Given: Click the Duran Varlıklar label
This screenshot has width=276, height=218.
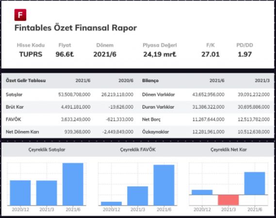Looking at the screenshot, I should click(158, 107).
